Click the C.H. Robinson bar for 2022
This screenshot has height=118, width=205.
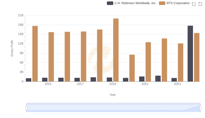click(158, 79)
